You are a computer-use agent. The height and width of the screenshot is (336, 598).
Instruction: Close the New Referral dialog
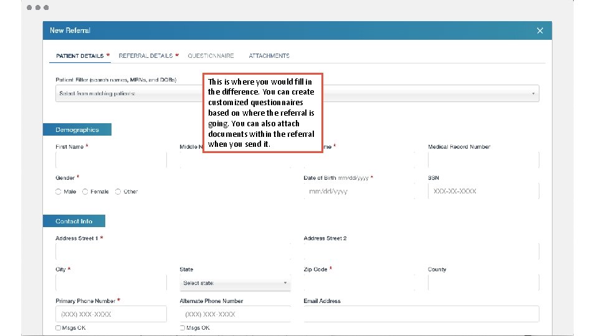pos(539,30)
